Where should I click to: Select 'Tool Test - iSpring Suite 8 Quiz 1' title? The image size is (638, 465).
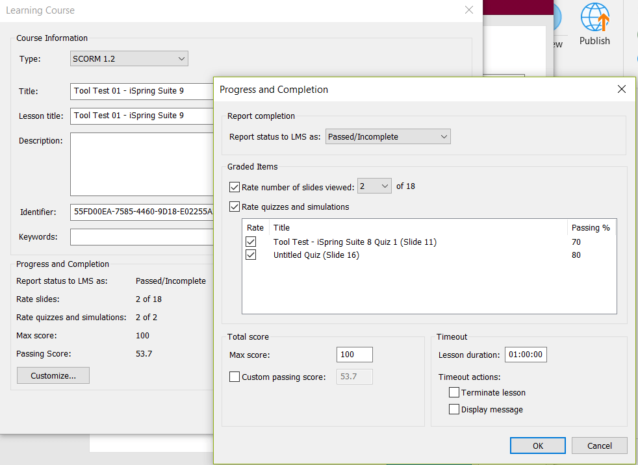[355, 242]
